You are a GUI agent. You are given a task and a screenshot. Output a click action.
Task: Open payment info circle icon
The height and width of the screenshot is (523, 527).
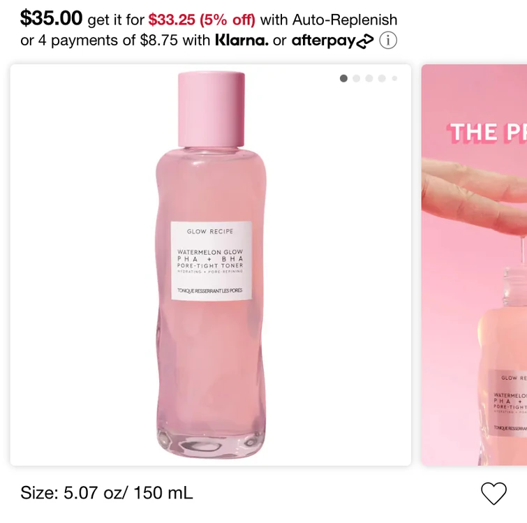pyautogui.click(x=388, y=40)
